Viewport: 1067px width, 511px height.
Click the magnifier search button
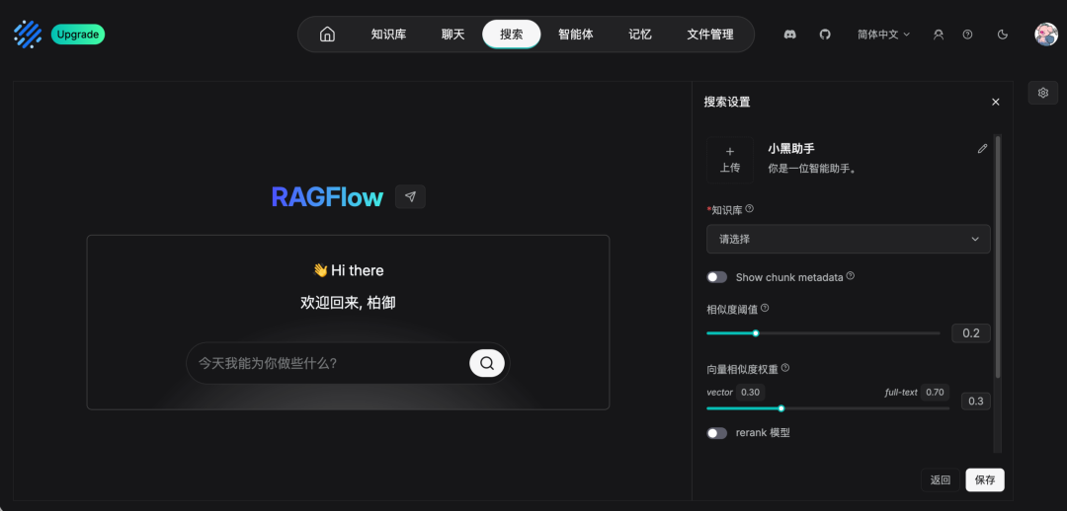[486, 363]
